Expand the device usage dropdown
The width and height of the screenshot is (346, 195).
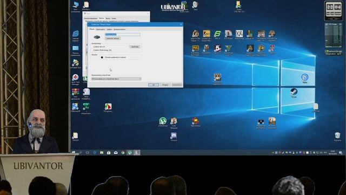coord(116,79)
